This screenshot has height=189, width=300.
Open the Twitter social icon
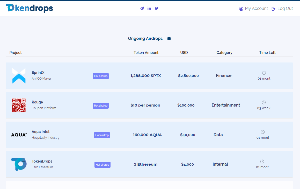tap(157, 8)
